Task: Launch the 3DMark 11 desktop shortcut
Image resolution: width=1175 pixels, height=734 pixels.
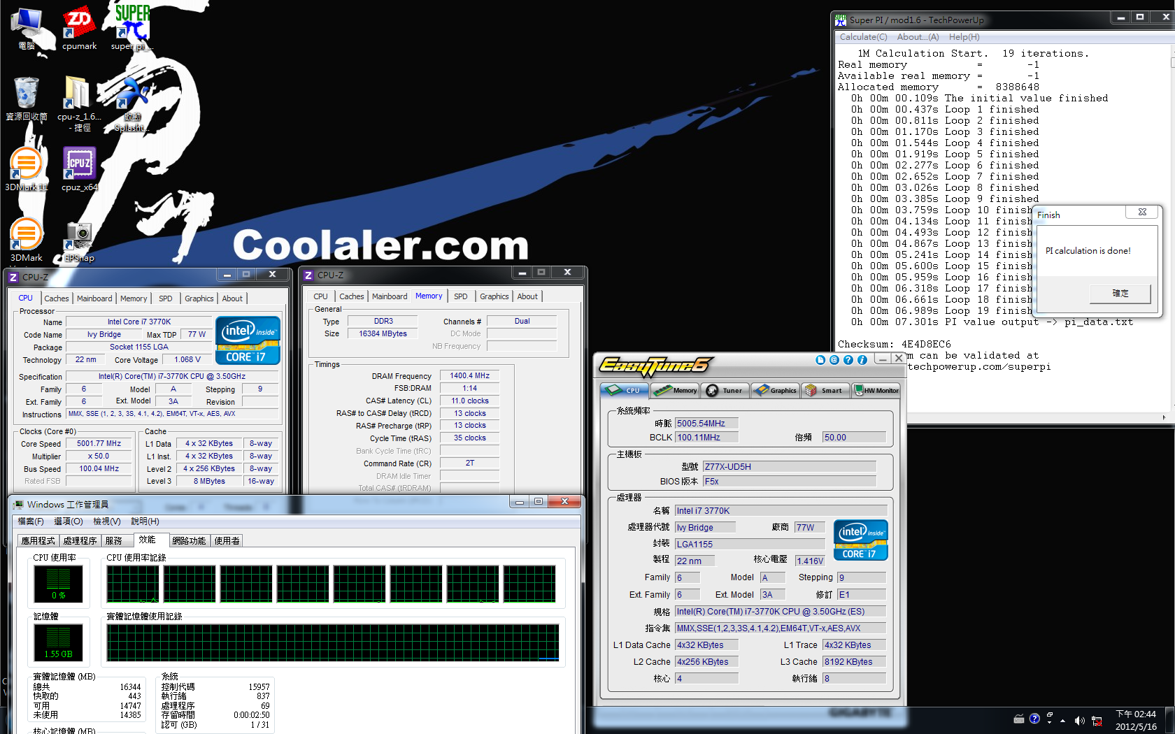Action: [x=27, y=169]
